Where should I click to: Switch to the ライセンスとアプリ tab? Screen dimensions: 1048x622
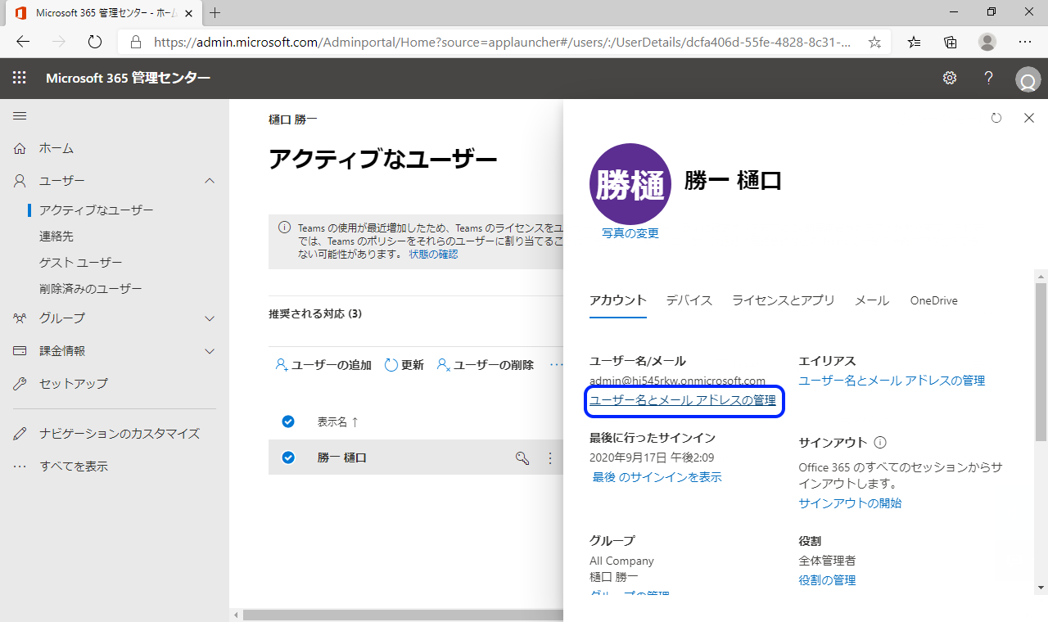(784, 300)
